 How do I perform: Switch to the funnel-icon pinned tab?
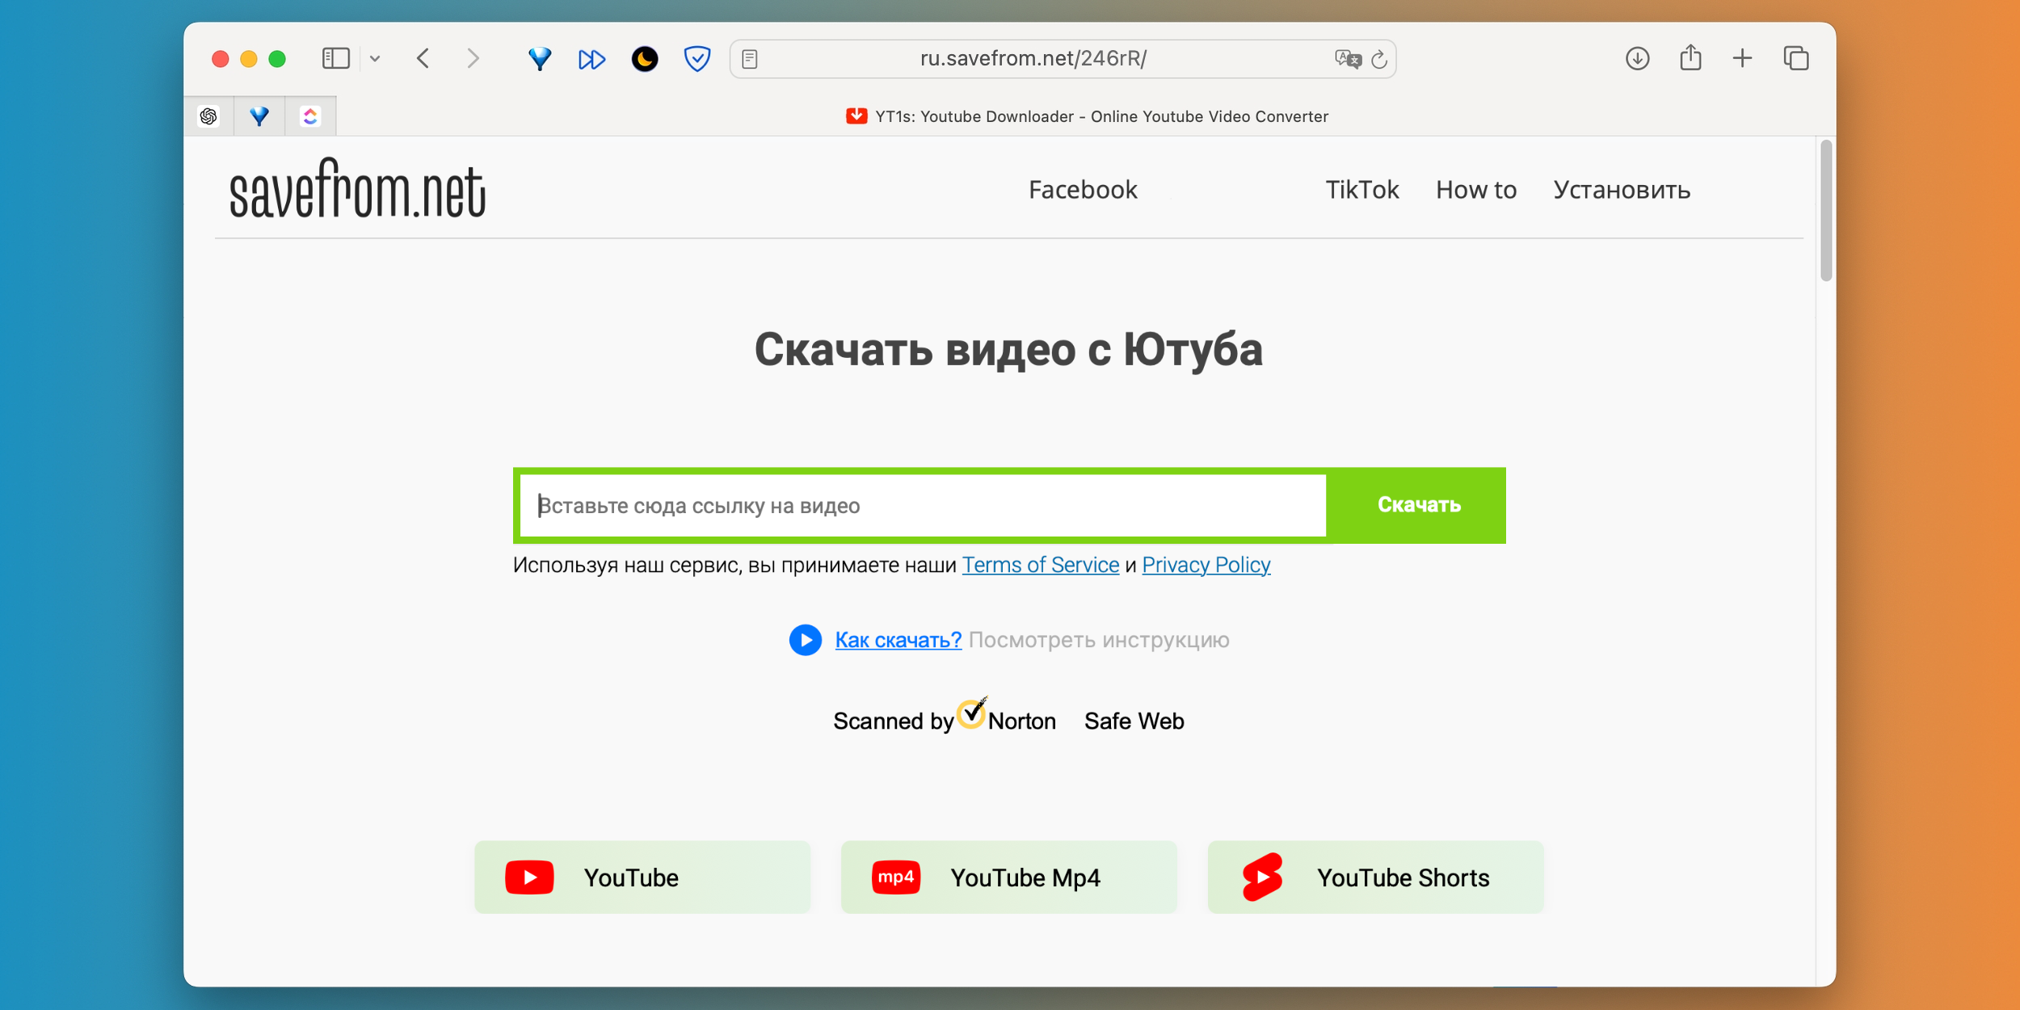tap(259, 116)
